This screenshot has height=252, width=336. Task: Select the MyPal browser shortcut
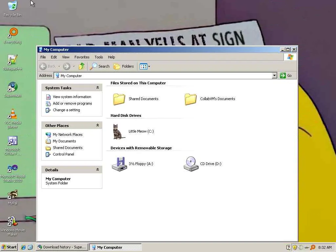click(x=12, y=197)
